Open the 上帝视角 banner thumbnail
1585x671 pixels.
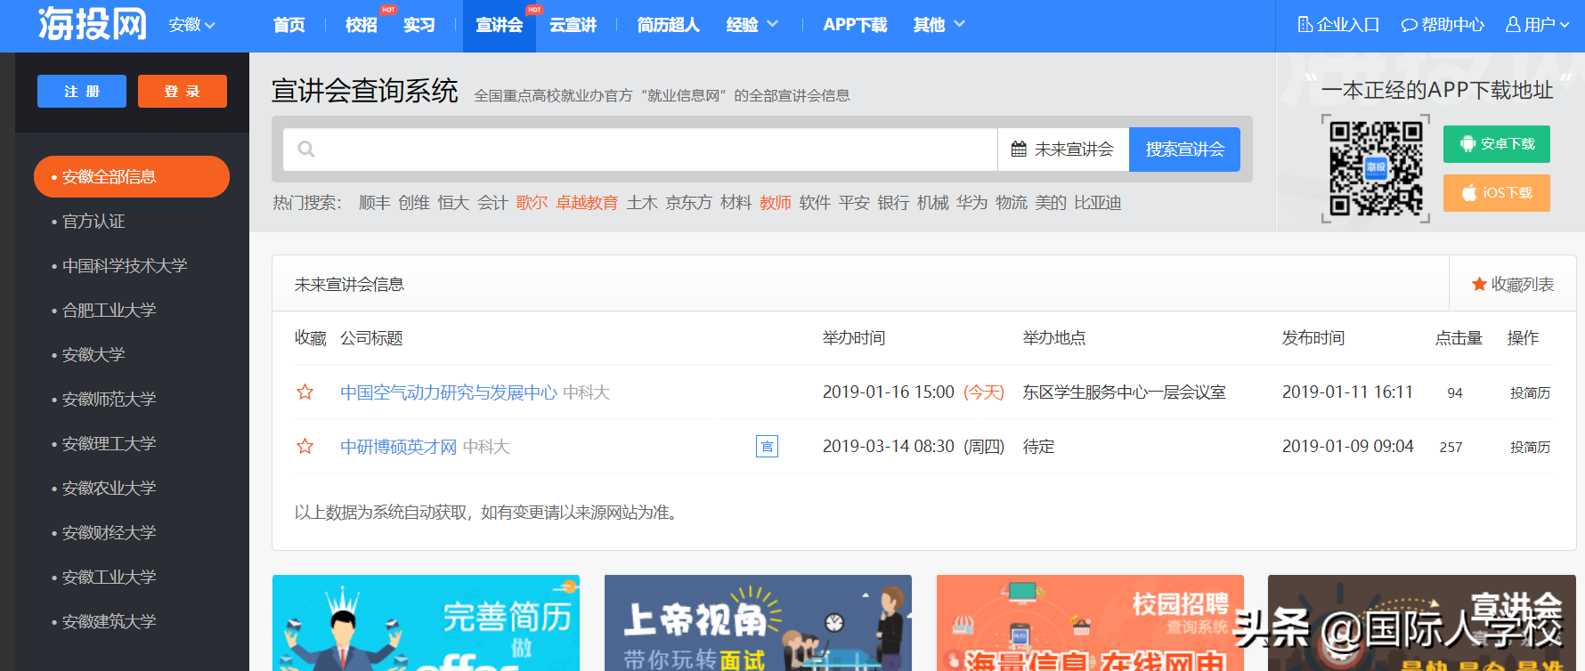(x=758, y=623)
